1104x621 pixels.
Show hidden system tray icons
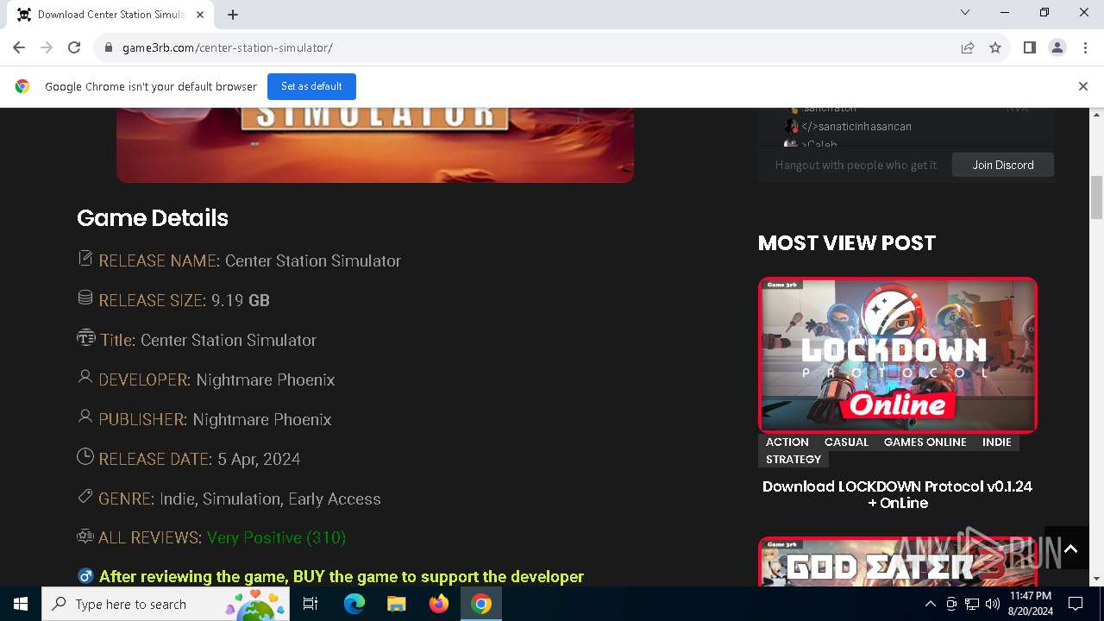tap(930, 604)
